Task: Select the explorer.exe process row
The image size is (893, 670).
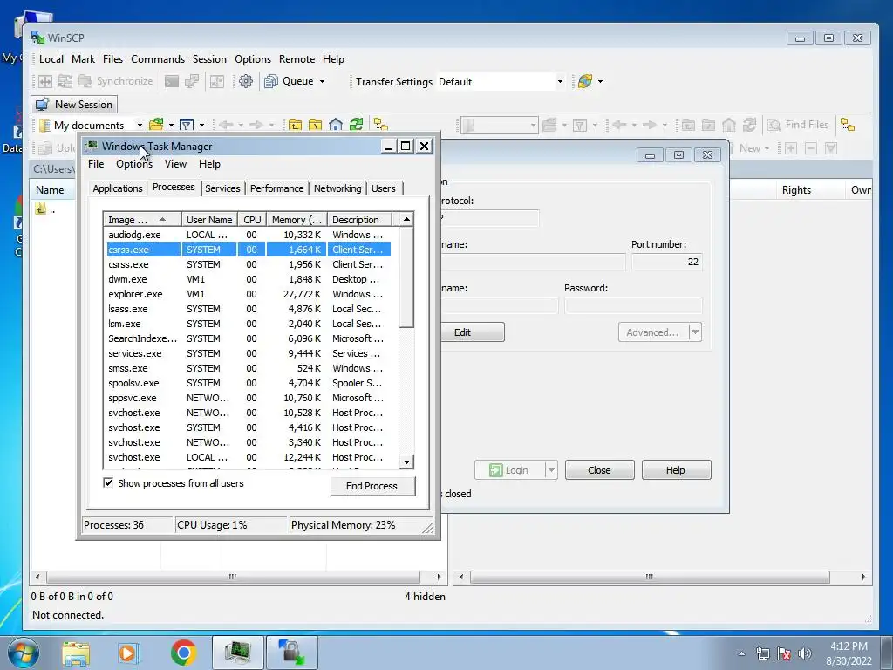Action: click(249, 294)
